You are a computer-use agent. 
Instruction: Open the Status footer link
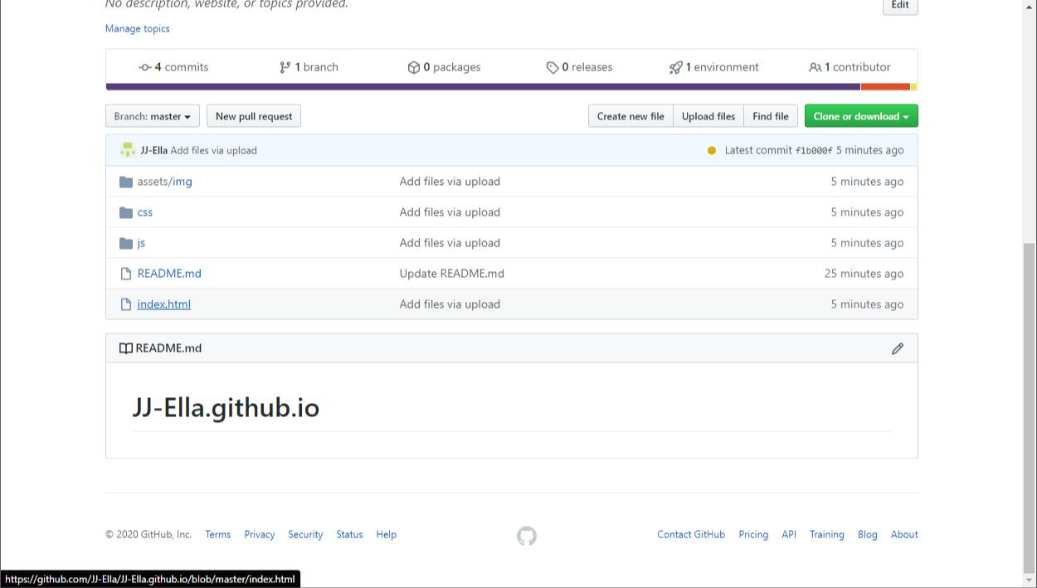coord(349,535)
